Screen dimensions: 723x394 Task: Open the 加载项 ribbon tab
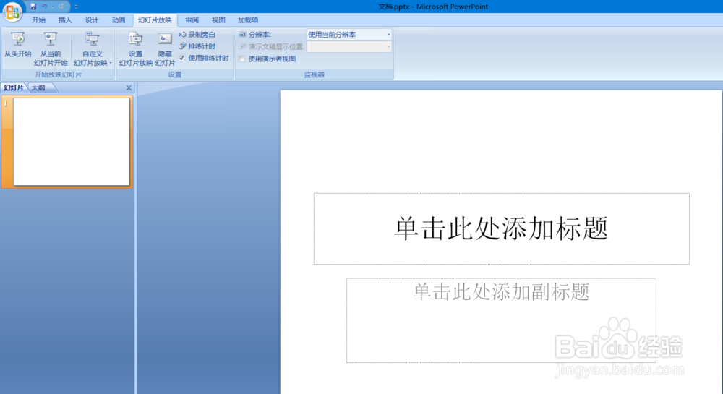pyautogui.click(x=248, y=20)
